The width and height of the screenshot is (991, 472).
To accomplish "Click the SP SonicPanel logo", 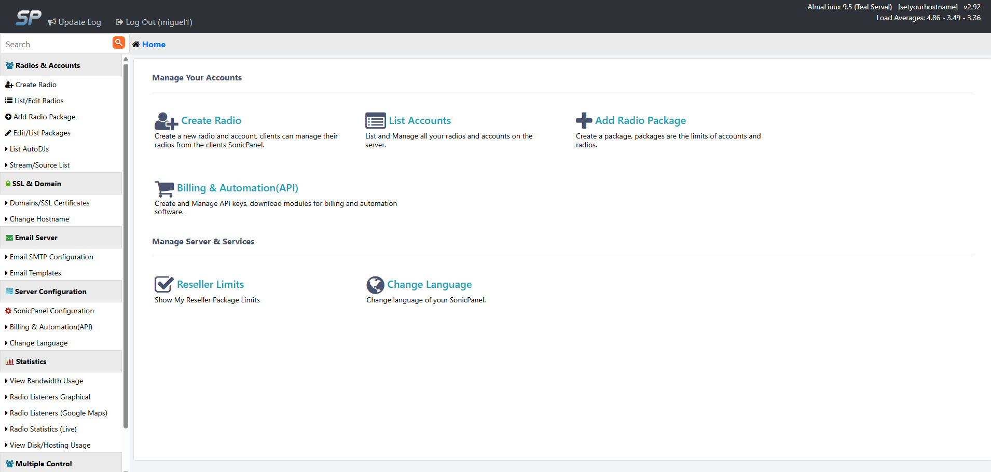I will (29, 18).
